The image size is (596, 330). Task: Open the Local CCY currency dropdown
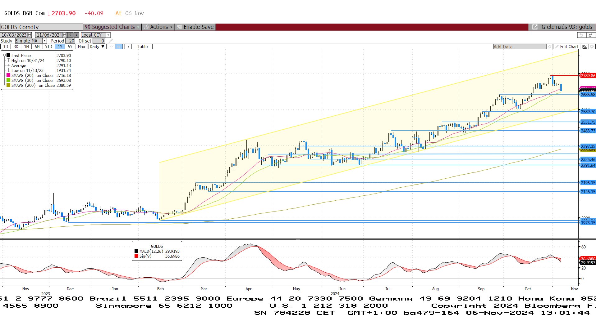click(108, 35)
